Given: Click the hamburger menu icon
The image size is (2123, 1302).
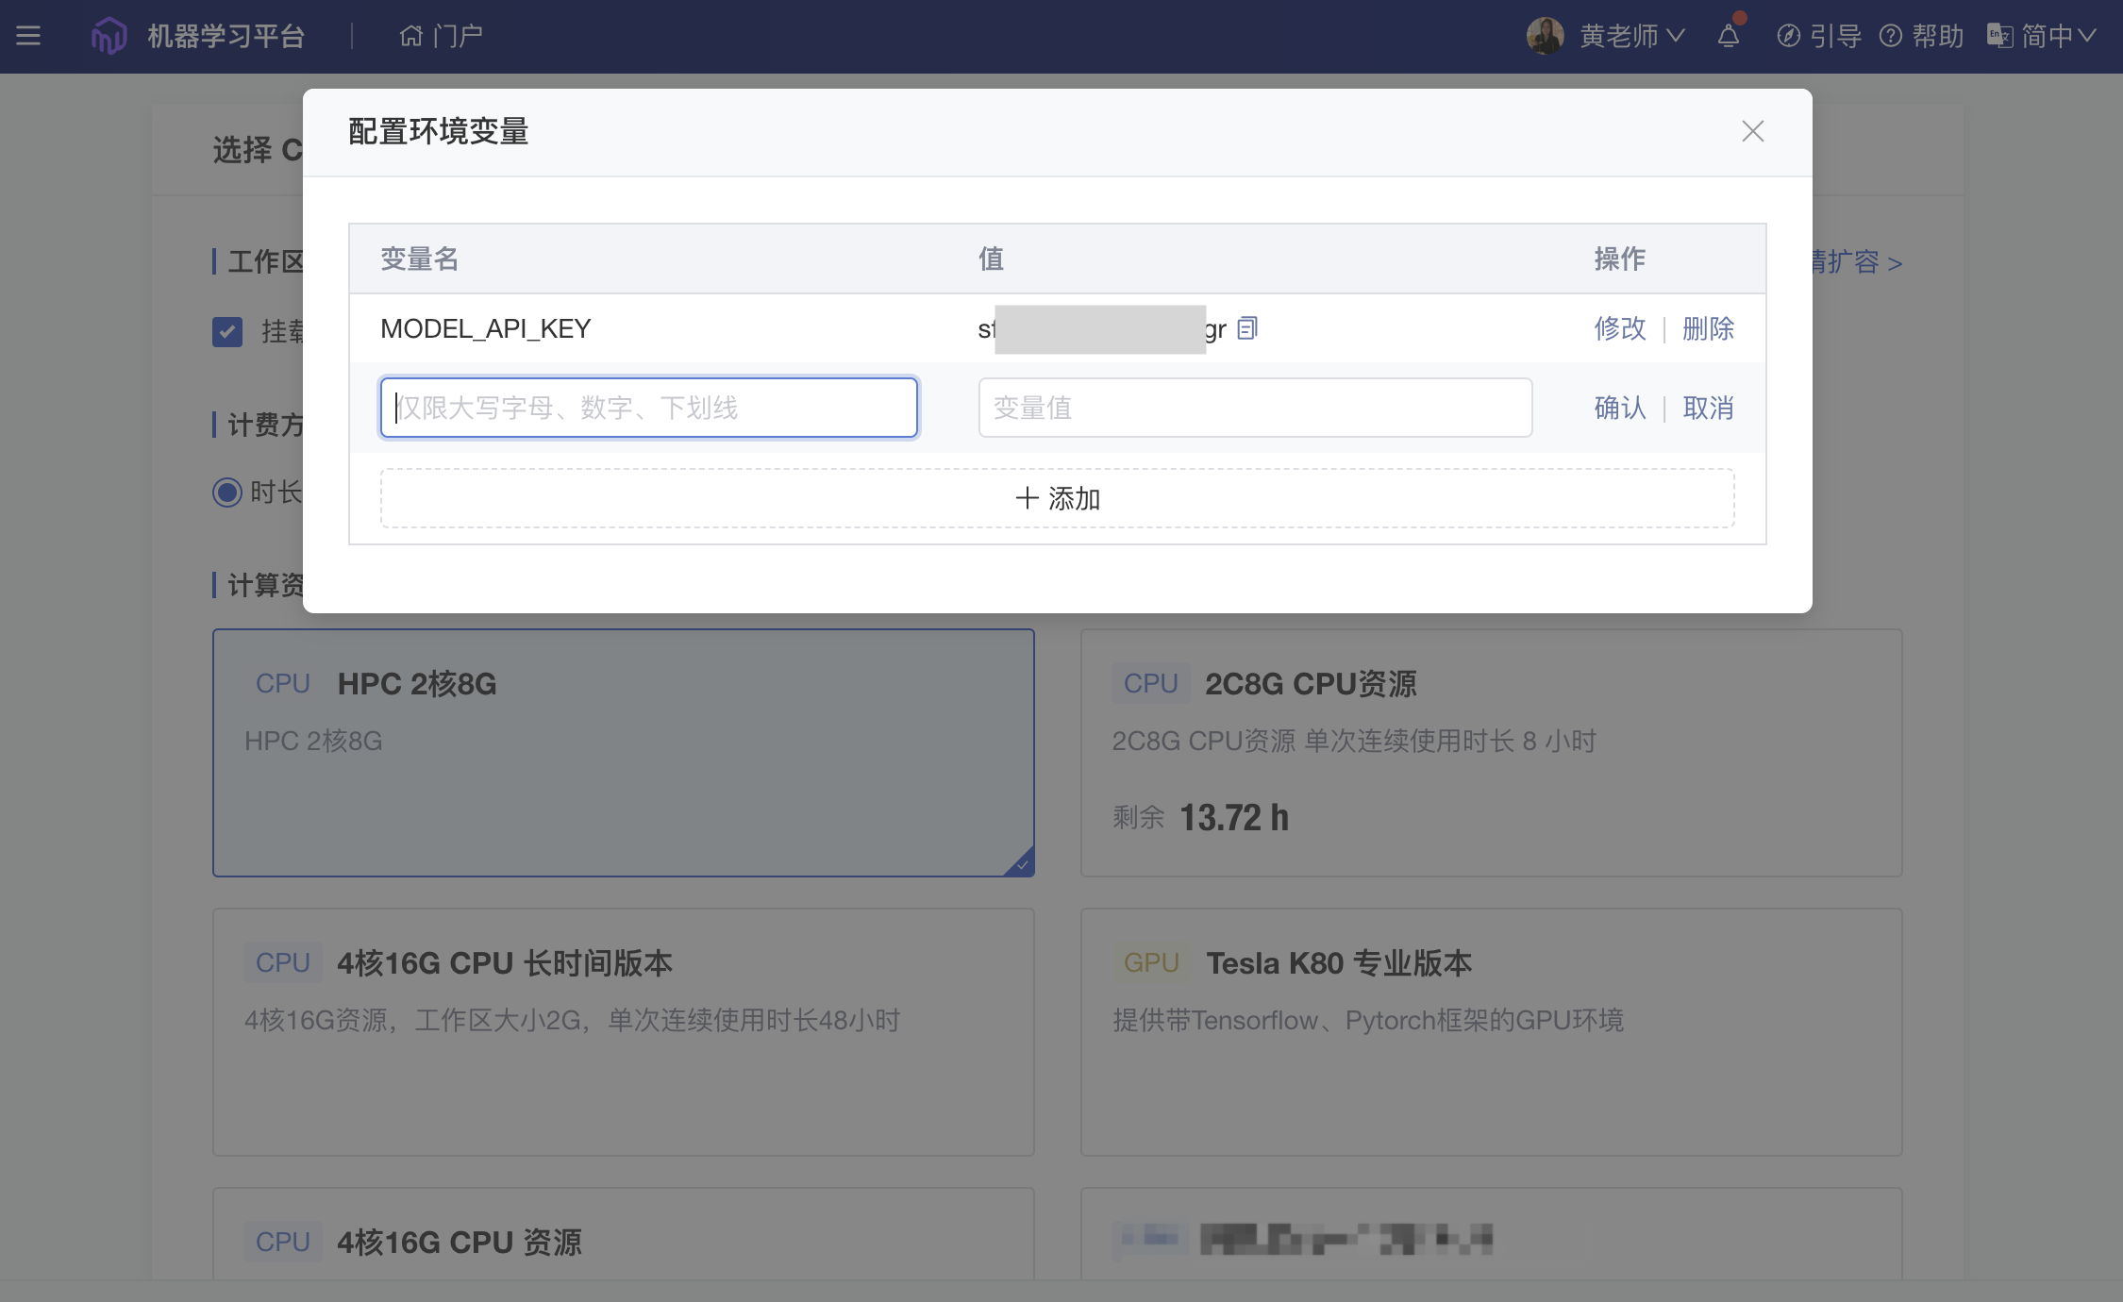Looking at the screenshot, I should [28, 36].
